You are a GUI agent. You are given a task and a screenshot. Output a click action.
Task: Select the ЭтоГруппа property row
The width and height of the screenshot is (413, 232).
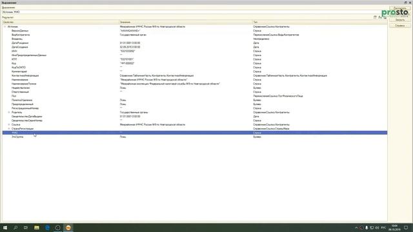[195, 137]
